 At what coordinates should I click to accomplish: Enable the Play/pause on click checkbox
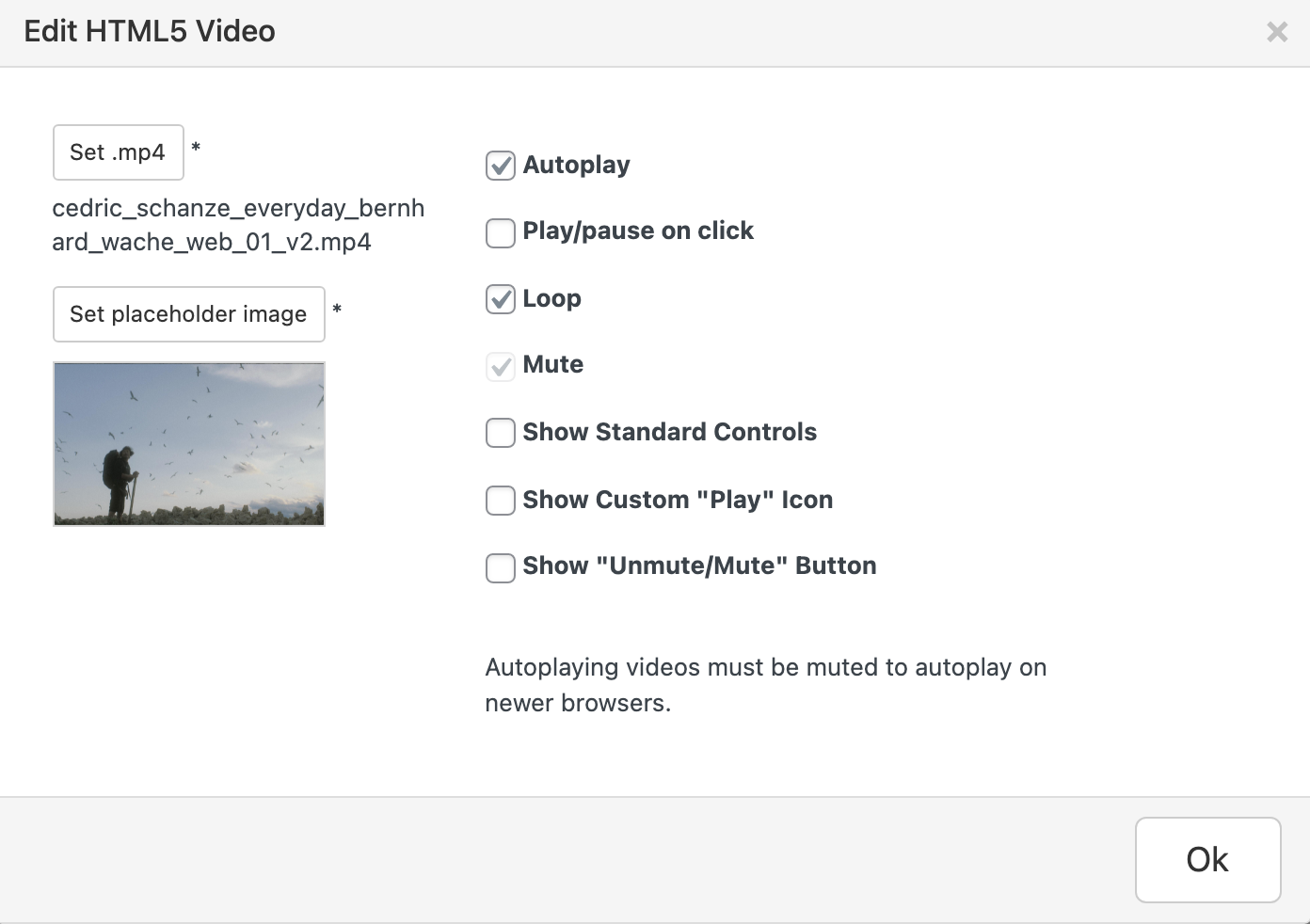[501, 232]
